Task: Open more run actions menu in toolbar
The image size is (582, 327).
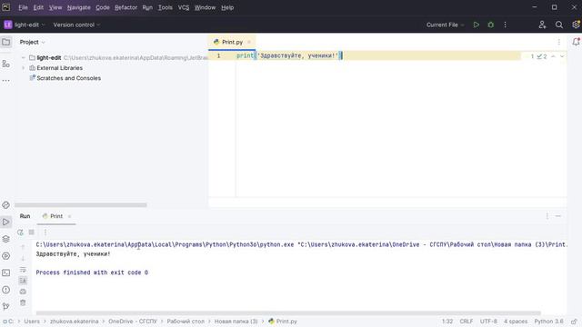Action: (506, 25)
